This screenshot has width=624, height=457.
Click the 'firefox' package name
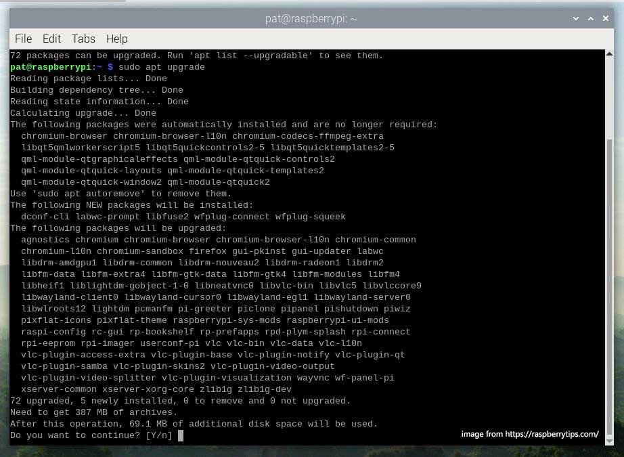(207, 252)
